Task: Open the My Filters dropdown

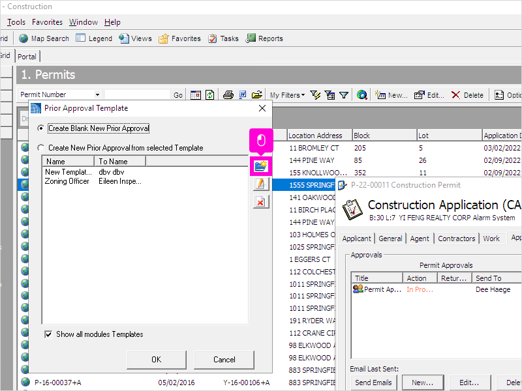Action: coord(287,95)
